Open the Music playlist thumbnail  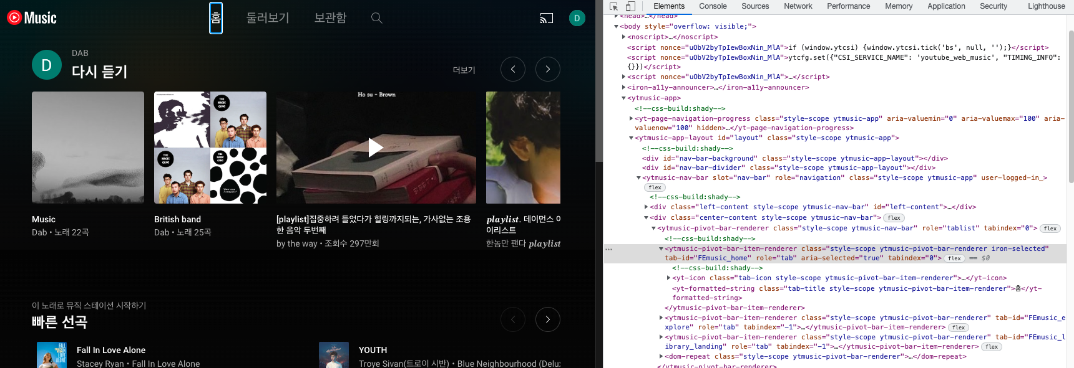pos(88,148)
